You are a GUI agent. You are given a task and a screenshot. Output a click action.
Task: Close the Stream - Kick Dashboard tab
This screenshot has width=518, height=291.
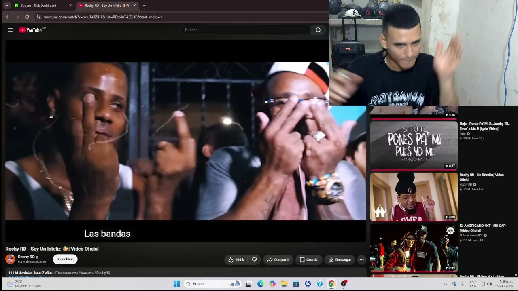(x=70, y=6)
